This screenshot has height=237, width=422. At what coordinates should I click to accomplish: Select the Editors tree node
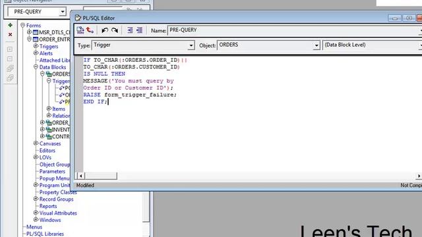[47, 151]
